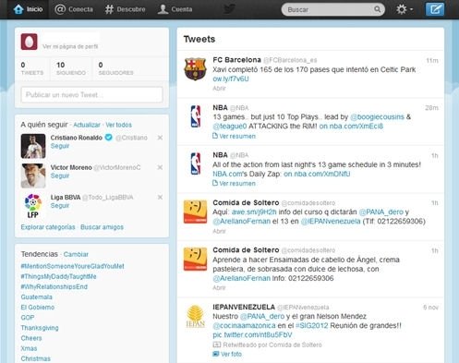Click the Twitter bird logo
The image size is (459, 363).
(229, 9)
